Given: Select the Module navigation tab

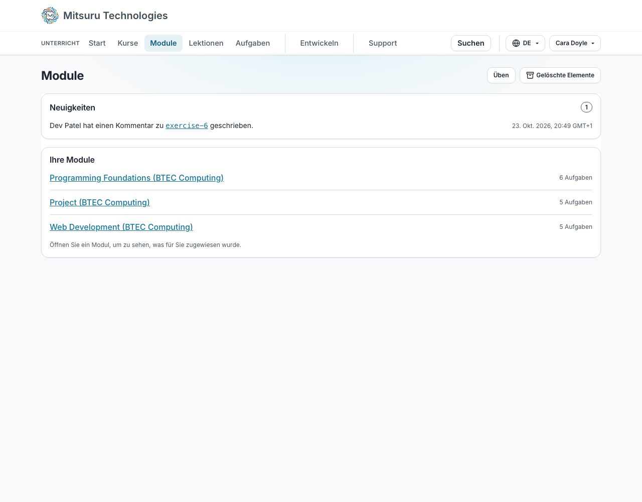Looking at the screenshot, I should 164,43.
